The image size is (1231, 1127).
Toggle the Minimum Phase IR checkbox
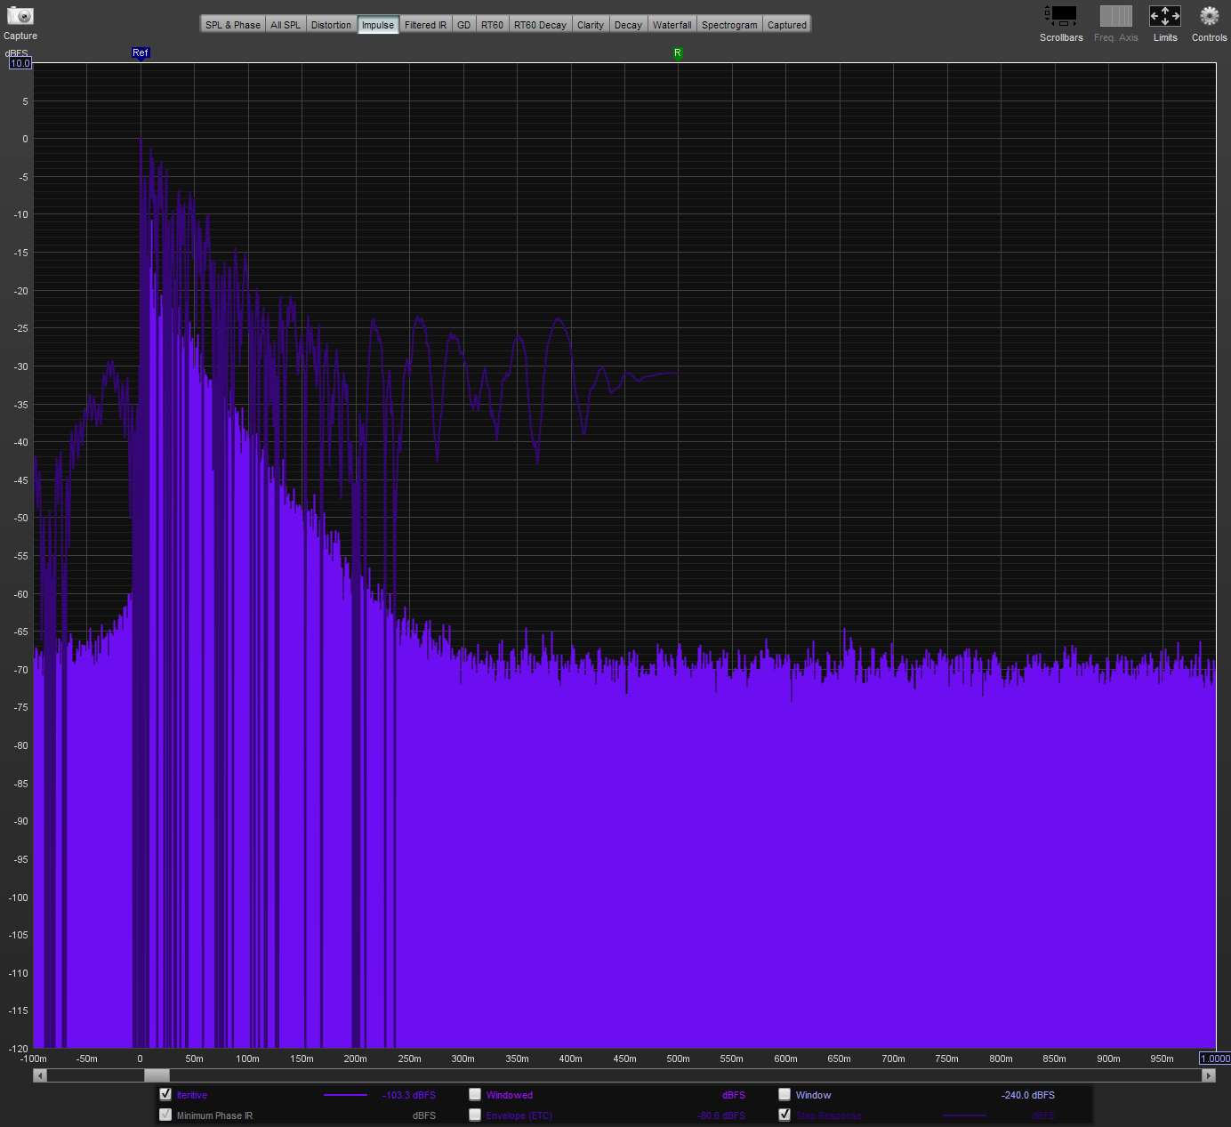[165, 1115]
